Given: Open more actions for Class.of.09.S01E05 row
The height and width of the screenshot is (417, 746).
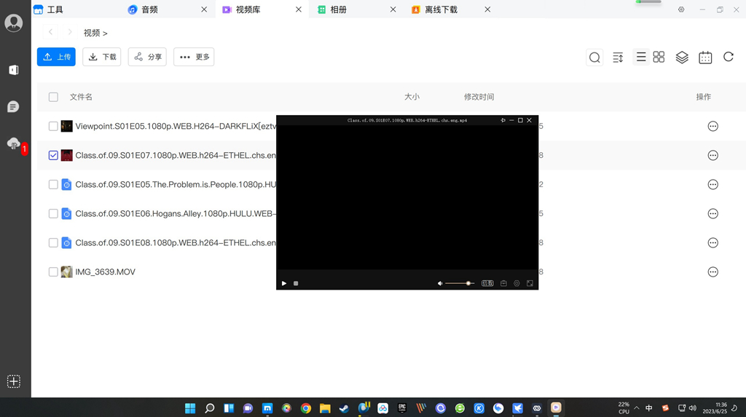Looking at the screenshot, I should (712, 185).
